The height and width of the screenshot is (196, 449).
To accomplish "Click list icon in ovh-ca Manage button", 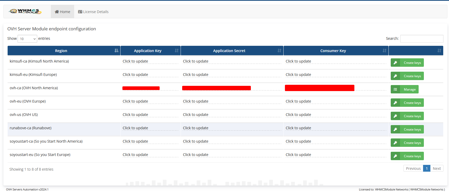I will click(395, 89).
